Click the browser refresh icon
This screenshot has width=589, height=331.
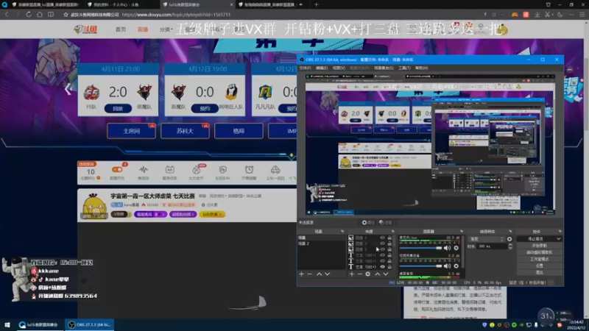pyautogui.click(x=29, y=14)
